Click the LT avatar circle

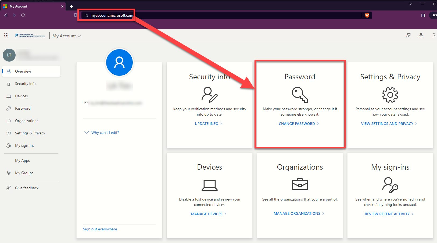pyautogui.click(x=9, y=55)
